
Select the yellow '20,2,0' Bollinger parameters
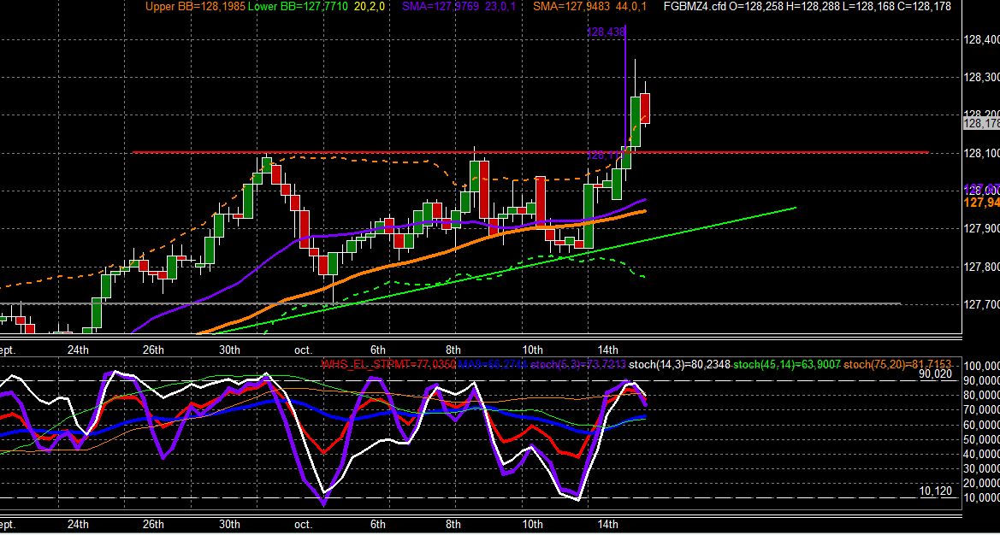[x=369, y=6]
